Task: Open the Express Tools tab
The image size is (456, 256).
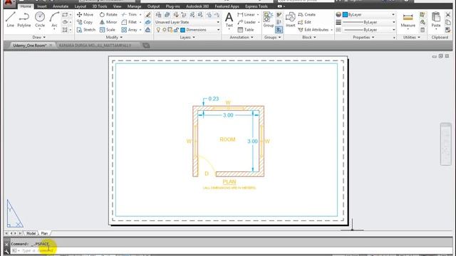Action: tap(256, 6)
